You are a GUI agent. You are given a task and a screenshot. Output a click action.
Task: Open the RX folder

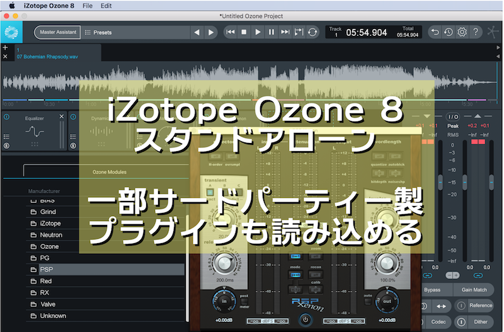coord(105,293)
